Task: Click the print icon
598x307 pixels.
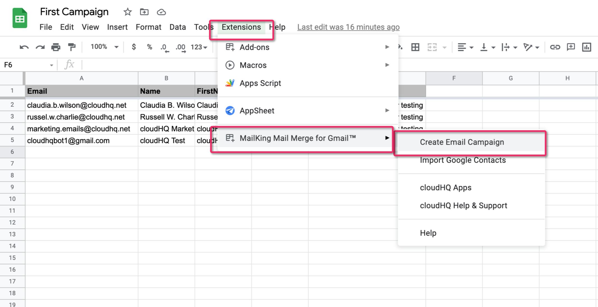Action: coord(56,47)
